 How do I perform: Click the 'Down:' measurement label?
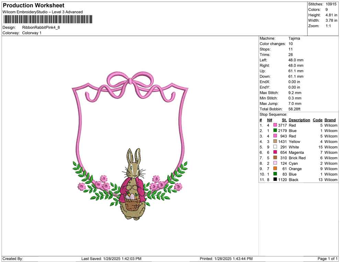pos(265,76)
